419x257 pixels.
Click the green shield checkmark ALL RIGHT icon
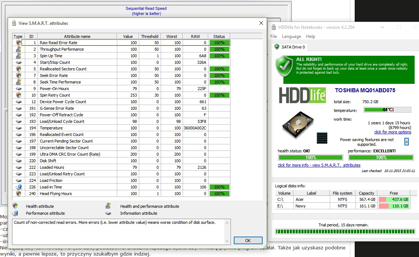click(x=285, y=66)
